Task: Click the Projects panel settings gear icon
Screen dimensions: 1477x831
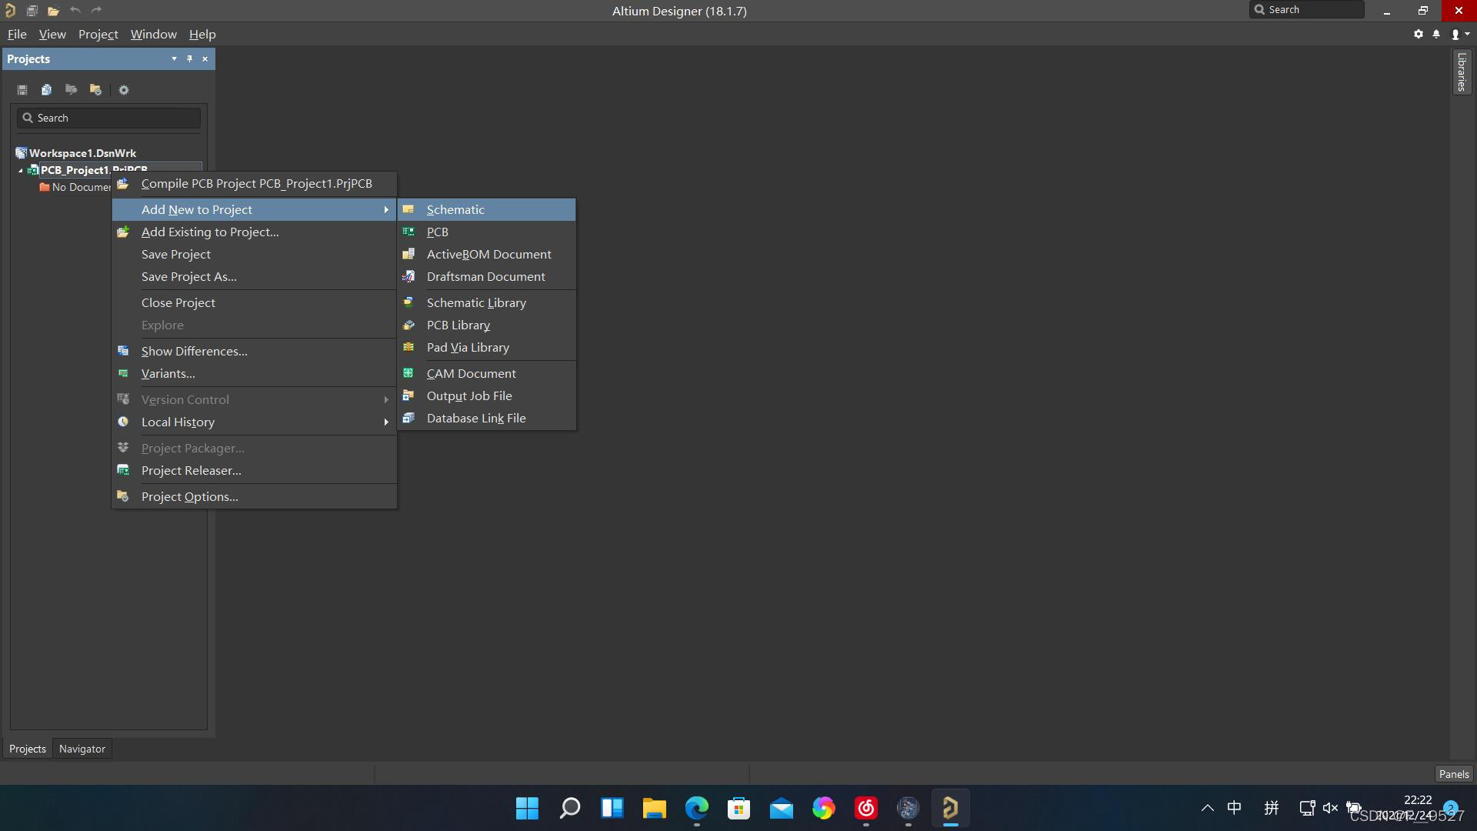Action: (124, 90)
